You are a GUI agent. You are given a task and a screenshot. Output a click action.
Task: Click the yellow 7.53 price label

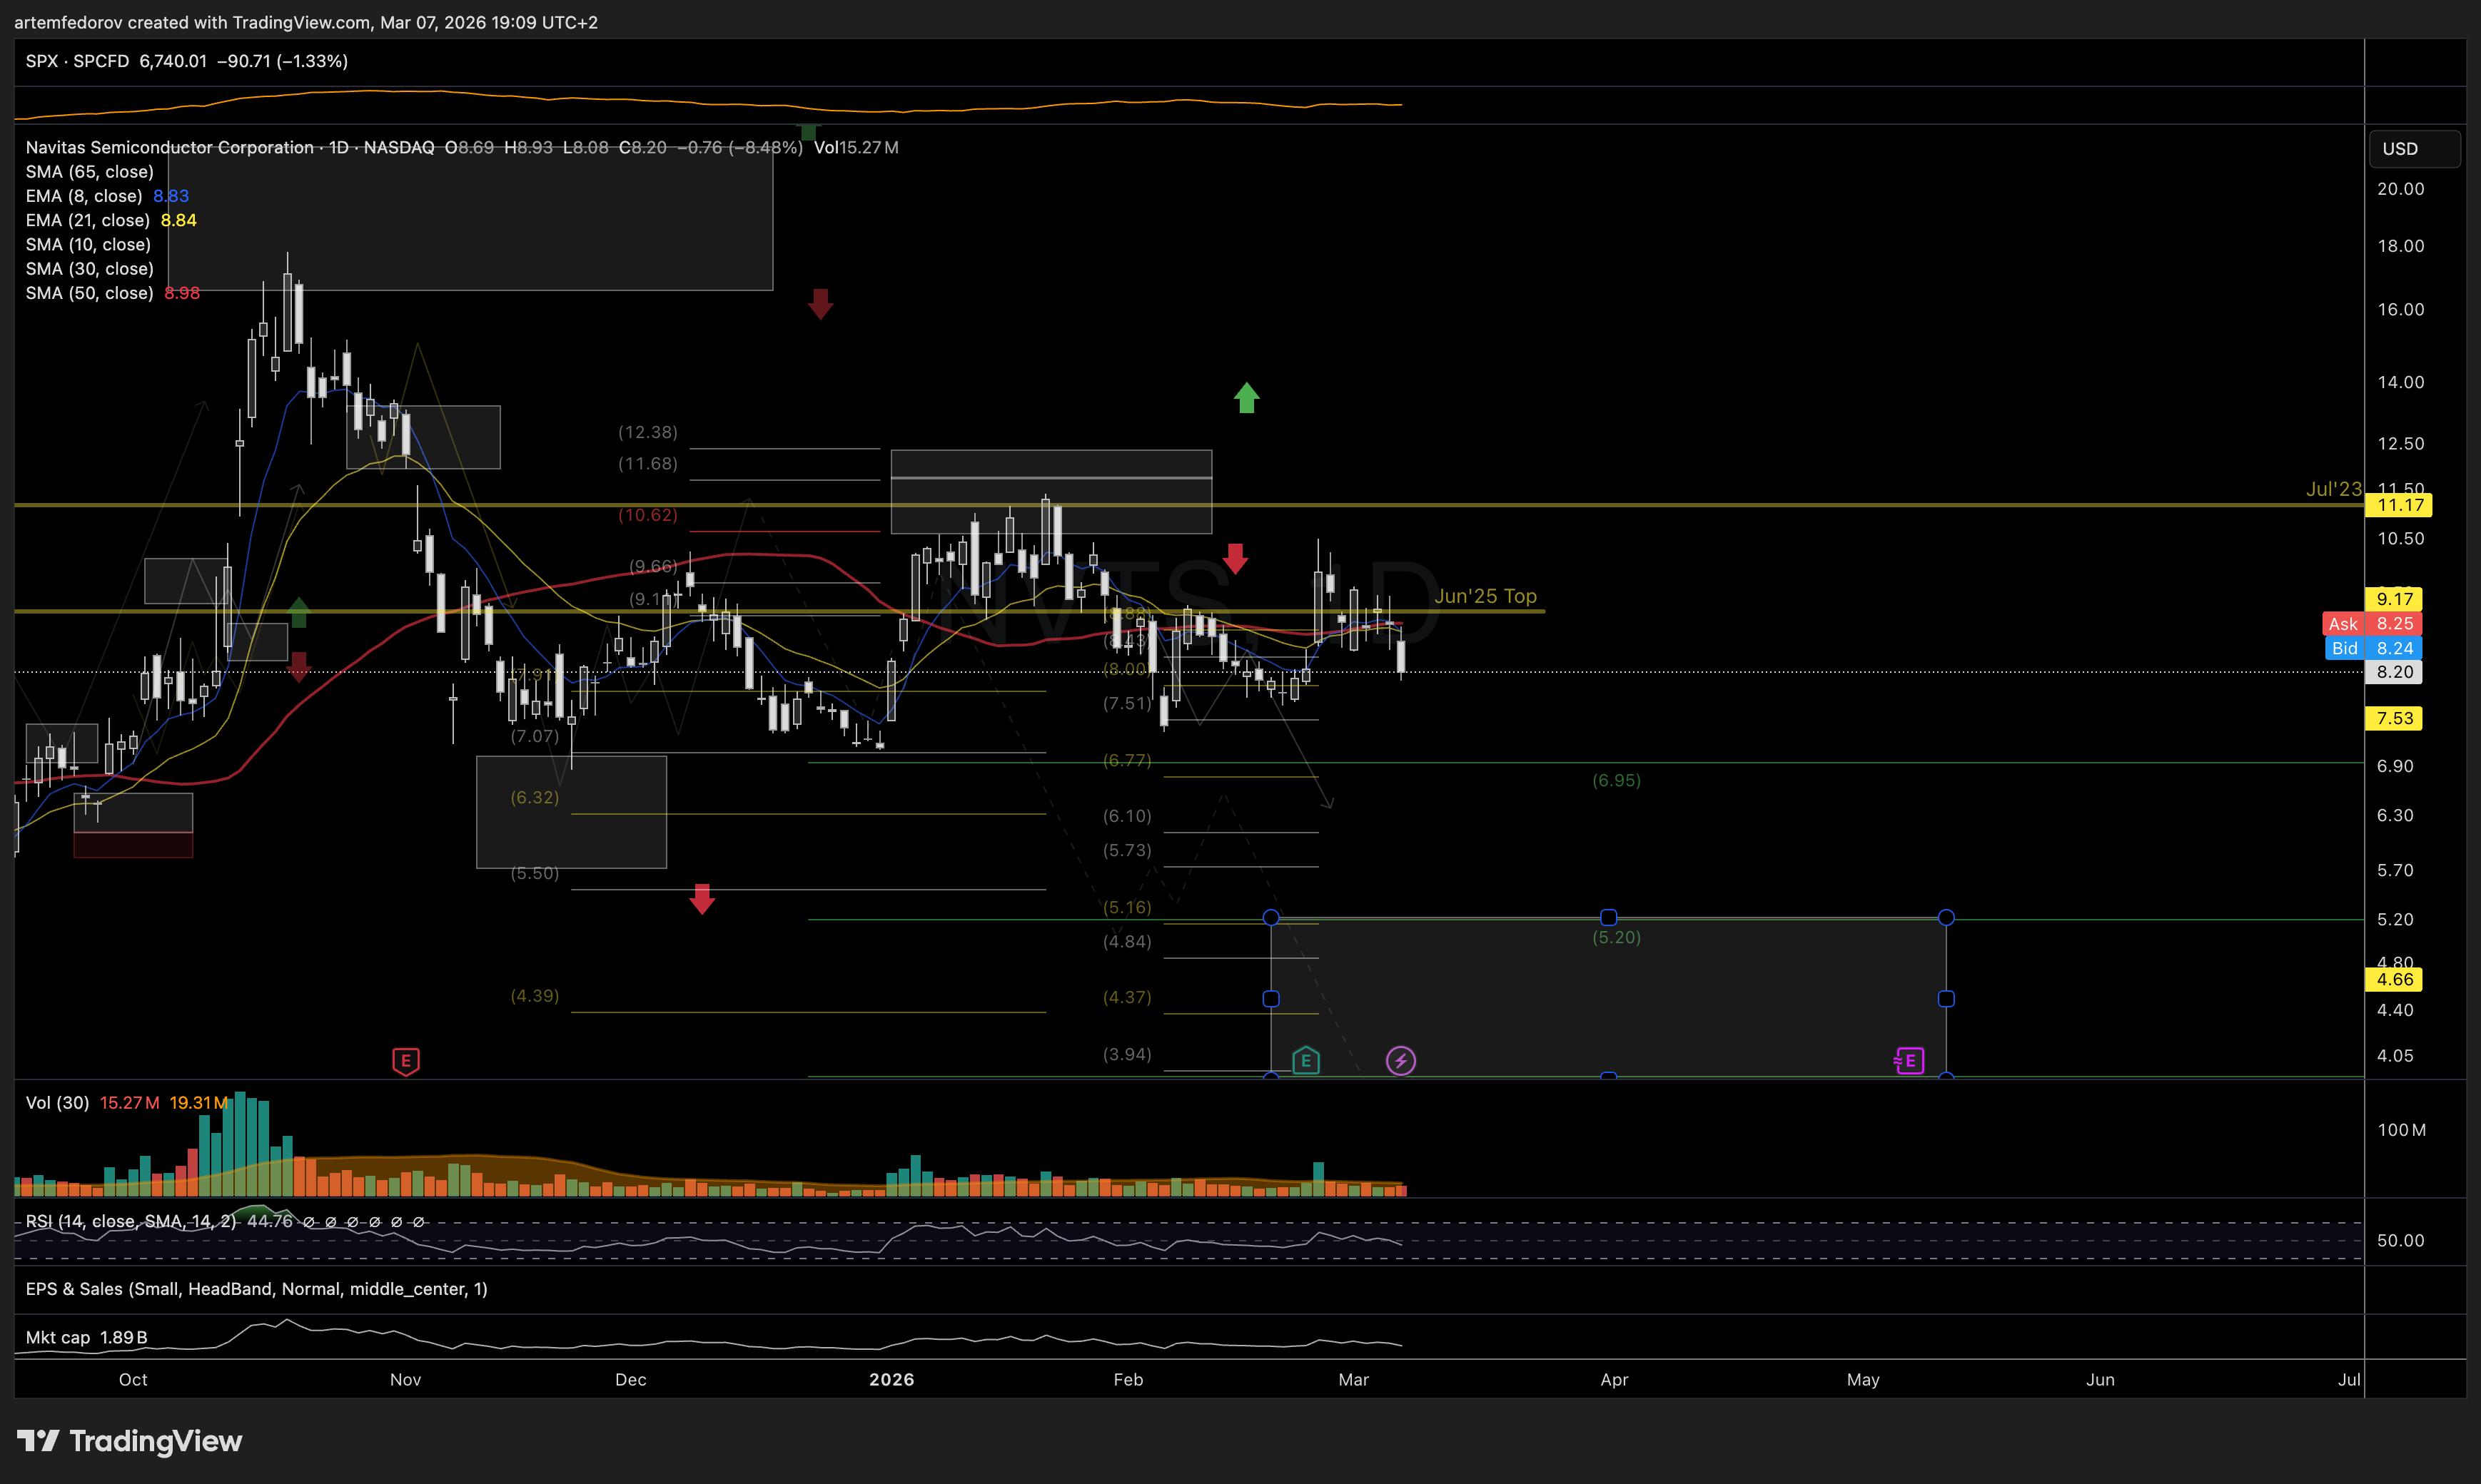(2394, 718)
